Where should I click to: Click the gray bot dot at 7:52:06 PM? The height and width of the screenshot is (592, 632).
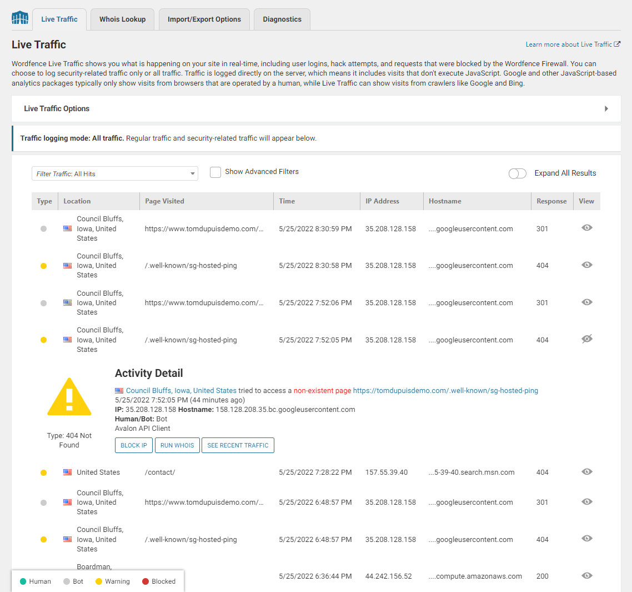(x=43, y=303)
